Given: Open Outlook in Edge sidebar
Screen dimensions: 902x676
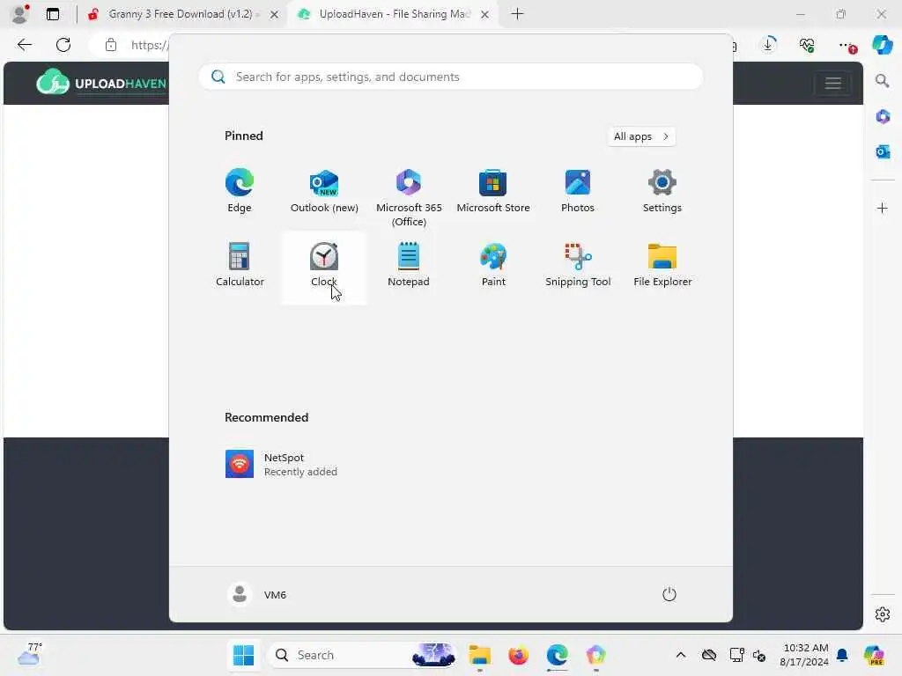Looking at the screenshot, I should (x=883, y=151).
